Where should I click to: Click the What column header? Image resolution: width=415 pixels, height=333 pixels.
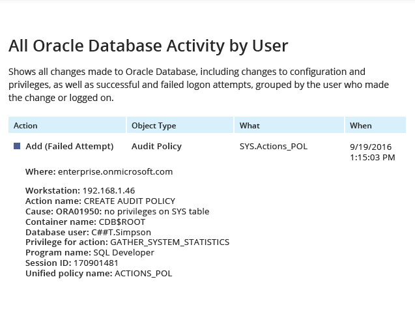tap(289, 125)
